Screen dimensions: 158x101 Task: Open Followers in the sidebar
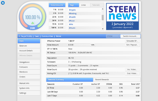29,67
